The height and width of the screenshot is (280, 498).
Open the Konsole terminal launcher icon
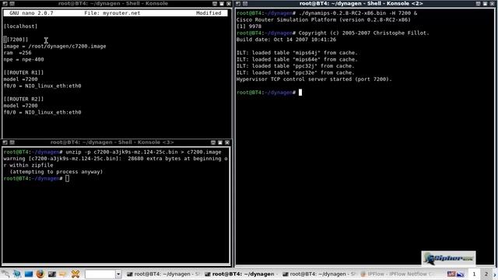coord(52,274)
